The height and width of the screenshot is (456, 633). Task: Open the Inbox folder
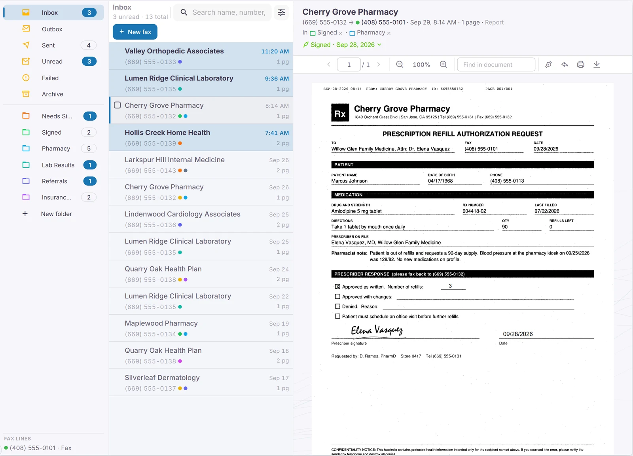(54, 13)
